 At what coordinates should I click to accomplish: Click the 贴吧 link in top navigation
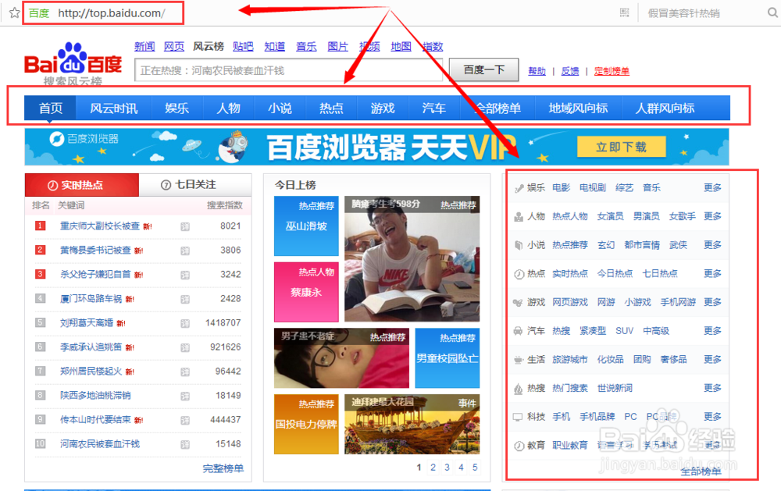pos(243,46)
